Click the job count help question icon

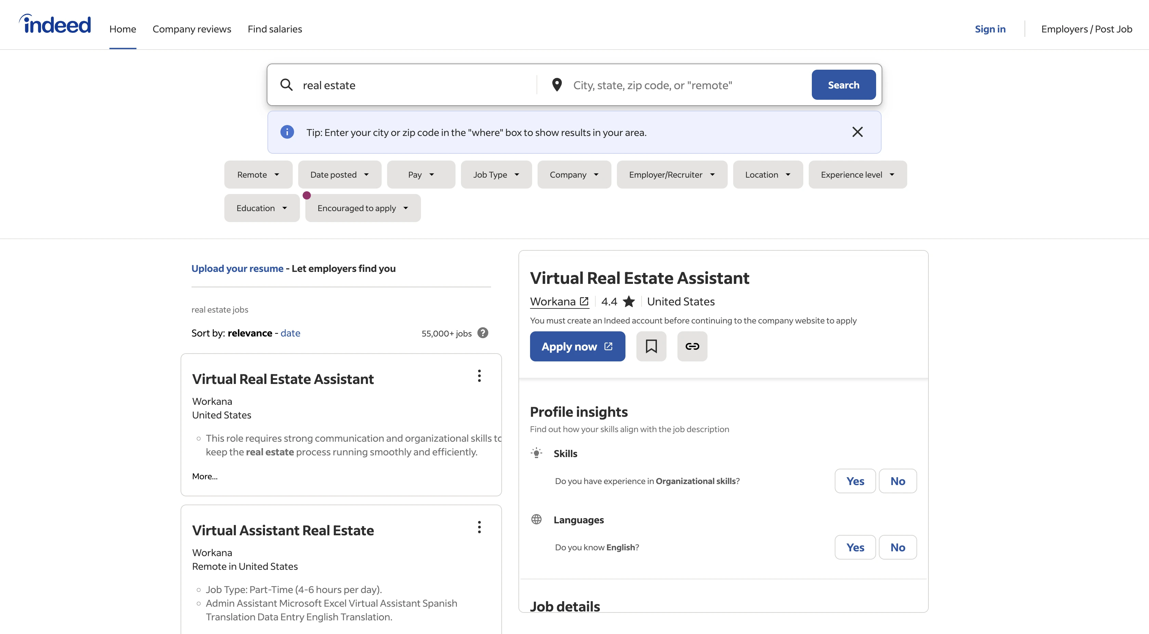pos(483,333)
